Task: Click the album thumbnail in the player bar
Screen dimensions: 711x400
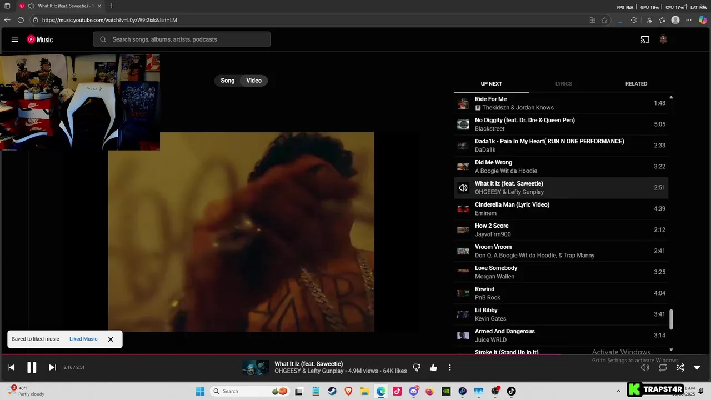Action: pos(256,367)
